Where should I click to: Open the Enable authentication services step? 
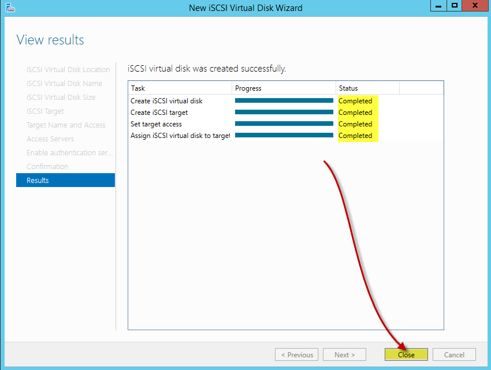click(x=69, y=152)
